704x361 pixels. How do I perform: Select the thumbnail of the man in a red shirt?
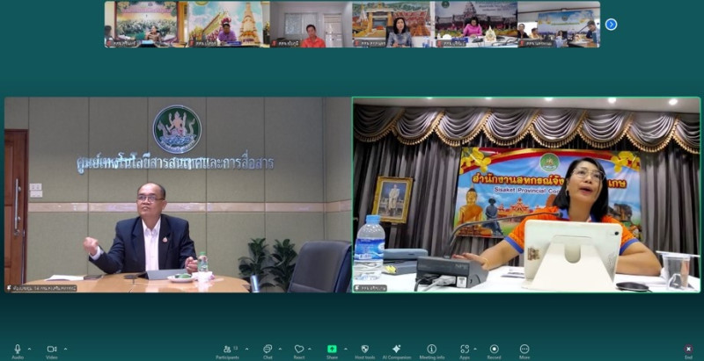pyautogui.click(x=312, y=25)
